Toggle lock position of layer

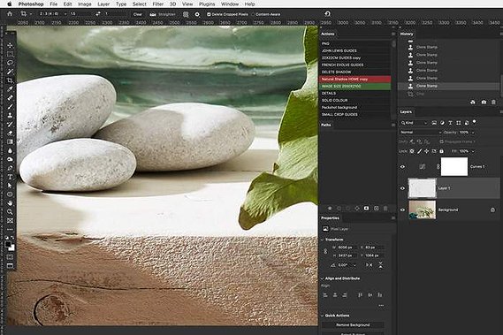[427, 151]
